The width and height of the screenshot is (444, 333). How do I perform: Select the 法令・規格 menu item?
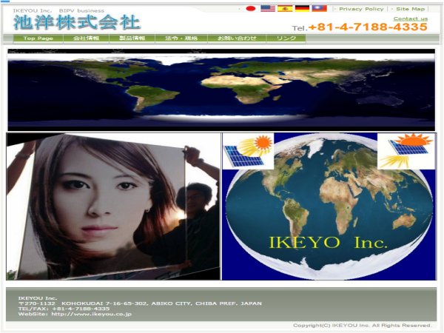point(180,38)
